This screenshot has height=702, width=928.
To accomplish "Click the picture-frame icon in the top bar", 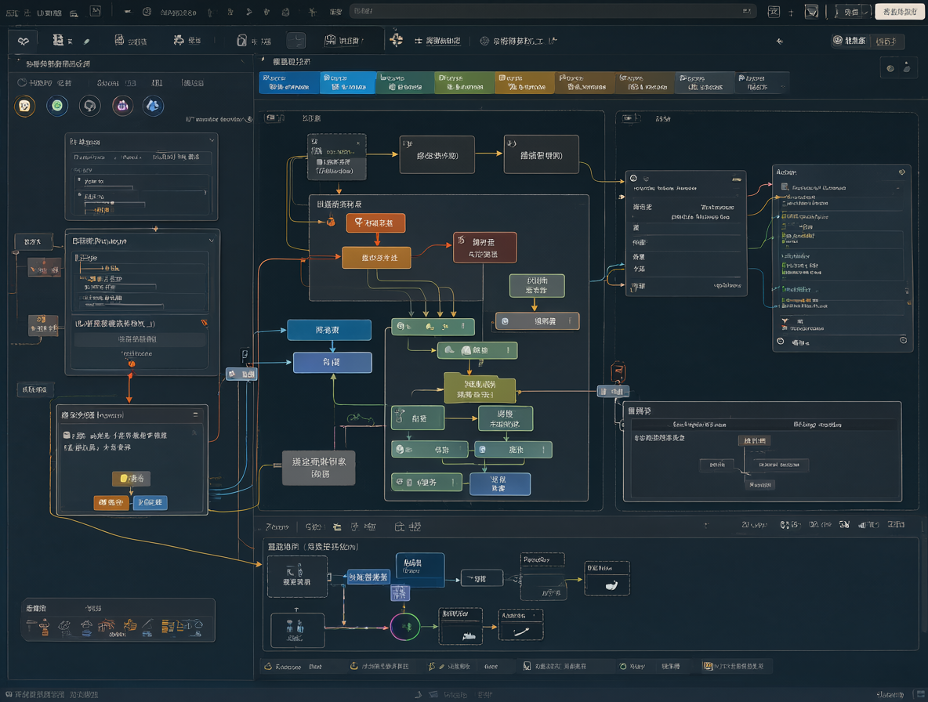I will click(x=96, y=11).
